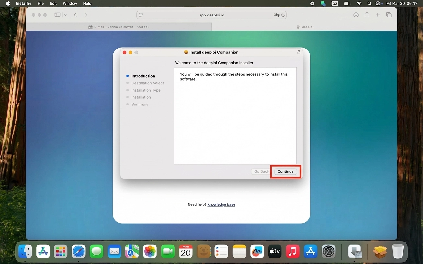Click the date and time in menu bar
The image size is (423, 264).
402,3
